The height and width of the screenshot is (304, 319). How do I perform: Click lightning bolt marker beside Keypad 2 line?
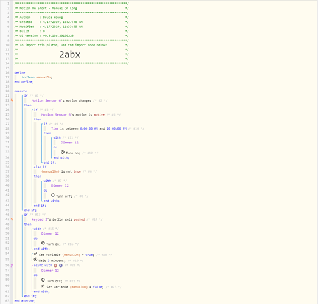point(12,219)
